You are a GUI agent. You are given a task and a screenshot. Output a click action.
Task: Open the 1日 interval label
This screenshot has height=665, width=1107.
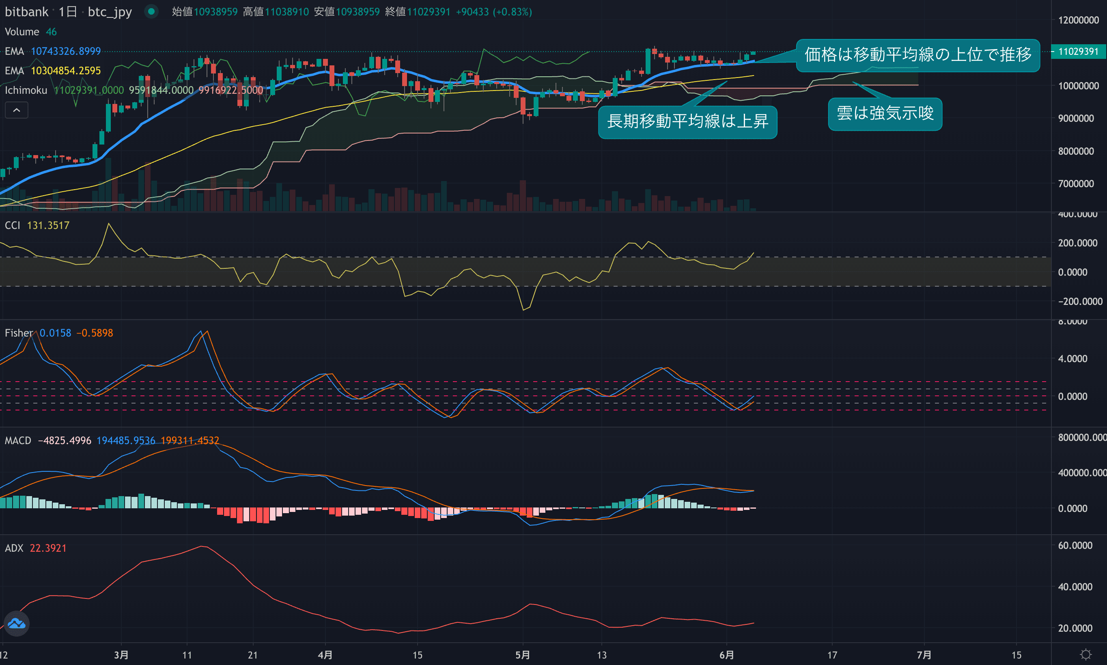click(68, 12)
